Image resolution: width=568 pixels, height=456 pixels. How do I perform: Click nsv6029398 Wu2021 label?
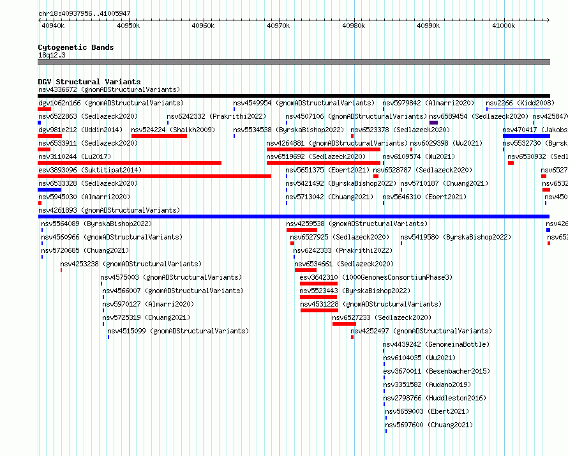(446, 143)
